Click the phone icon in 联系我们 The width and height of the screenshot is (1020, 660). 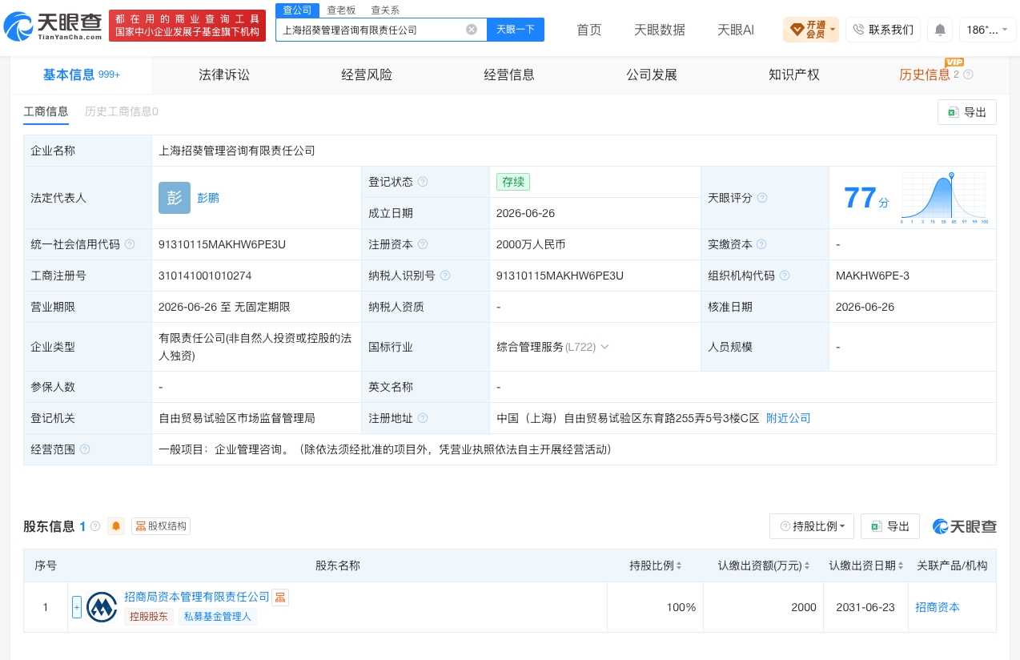coord(858,30)
